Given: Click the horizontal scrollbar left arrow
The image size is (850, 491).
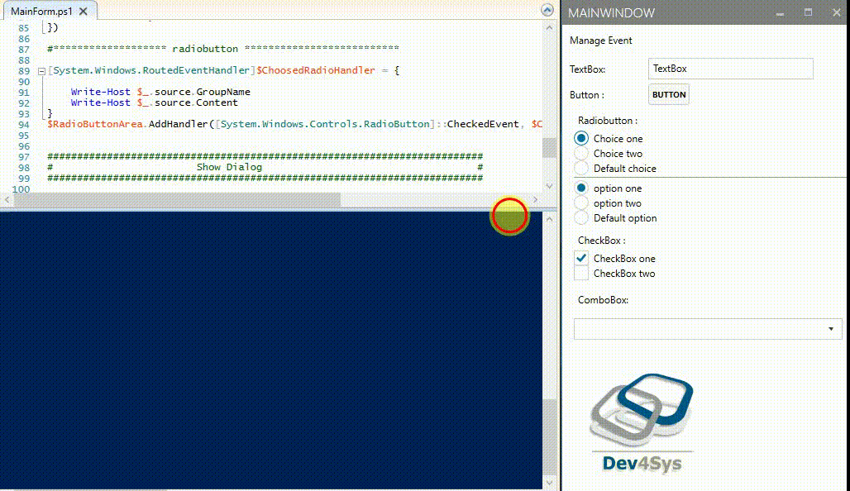Looking at the screenshot, I should tap(7, 199).
